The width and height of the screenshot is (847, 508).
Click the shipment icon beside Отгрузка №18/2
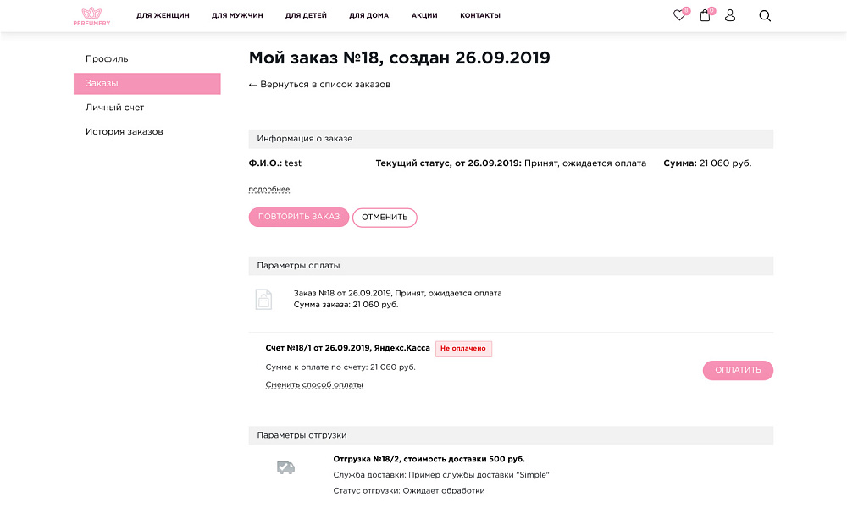[x=285, y=467]
